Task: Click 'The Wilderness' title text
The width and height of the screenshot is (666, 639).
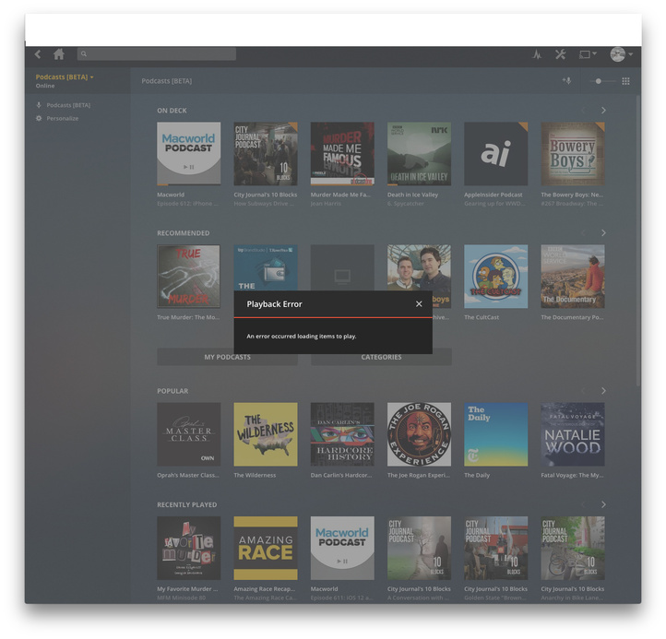Action: click(255, 476)
